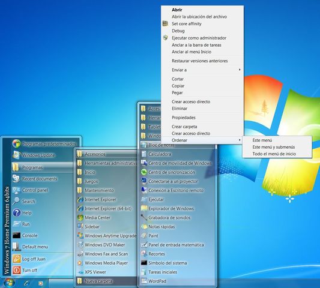320x288 pixels.
Task: Click the Internet Explorer taskbar icon
Action: pos(27,283)
